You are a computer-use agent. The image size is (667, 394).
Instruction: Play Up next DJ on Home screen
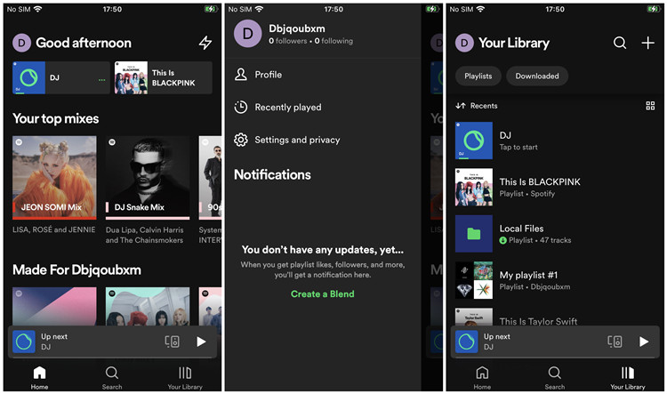(201, 342)
